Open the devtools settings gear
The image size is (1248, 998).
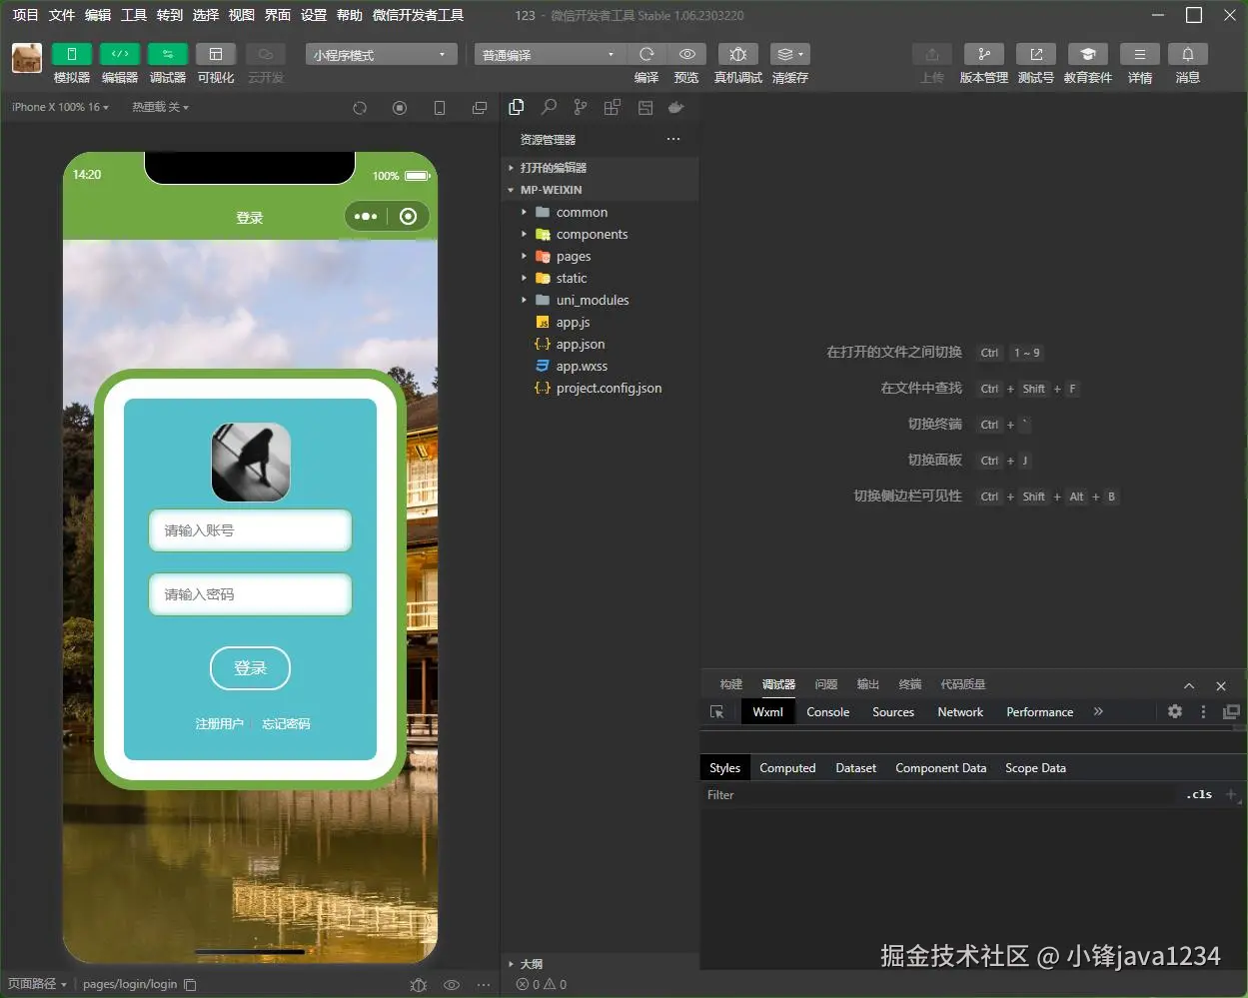[x=1175, y=711]
